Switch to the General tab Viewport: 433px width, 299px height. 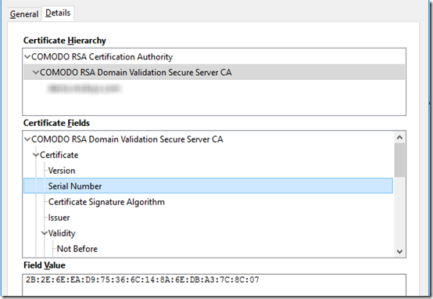tap(24, 14)
